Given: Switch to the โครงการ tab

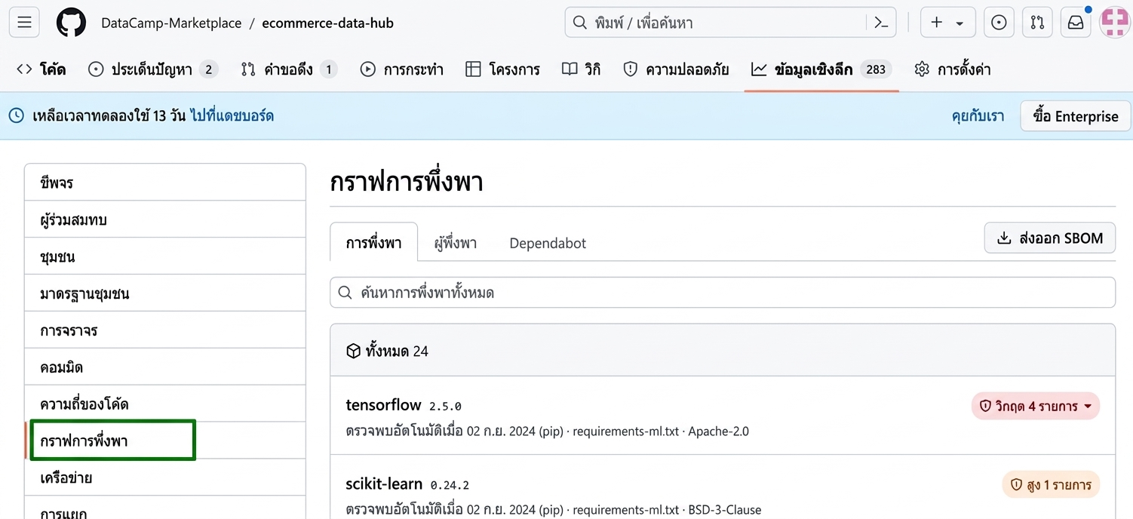Looking at the screenshot, I should (x=502, y=69).
